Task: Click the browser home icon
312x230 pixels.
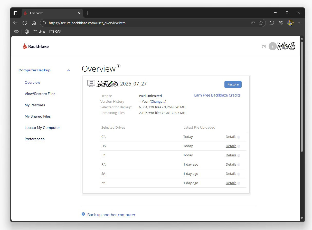Action: click(34, 23)
